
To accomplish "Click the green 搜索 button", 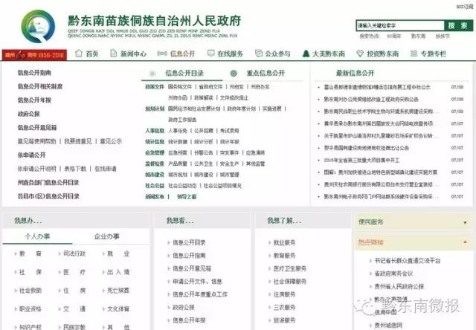I will [x=458, y=25].
